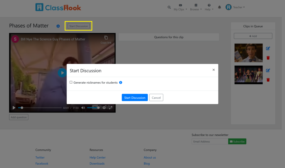Viewport: 285px width, 168px height.
Task: Open the Help Center link
Action: [x=98, y=157]
